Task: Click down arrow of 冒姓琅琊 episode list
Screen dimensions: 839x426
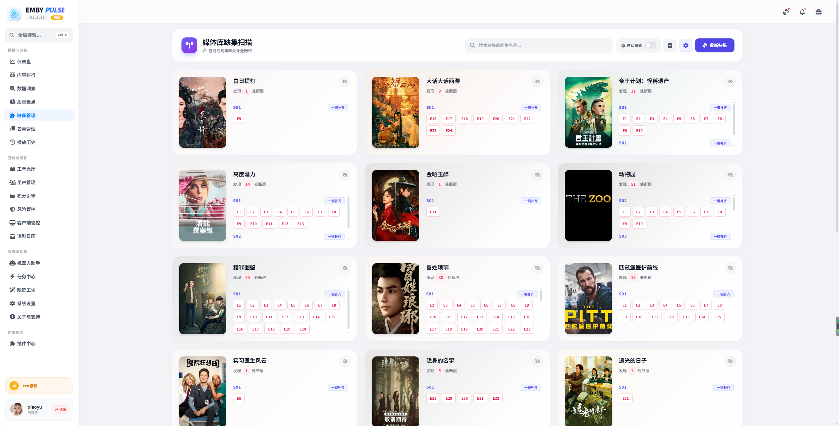Action: click(x=541, y=332)
